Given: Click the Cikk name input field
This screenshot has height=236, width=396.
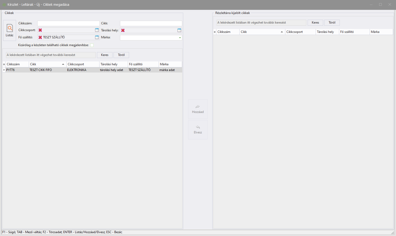Looking at the screenshot, I should click(151, 23).
